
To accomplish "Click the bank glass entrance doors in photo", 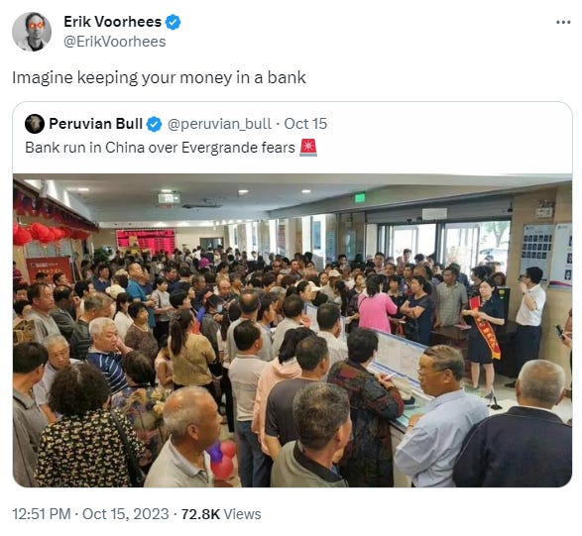I will 441,241.
